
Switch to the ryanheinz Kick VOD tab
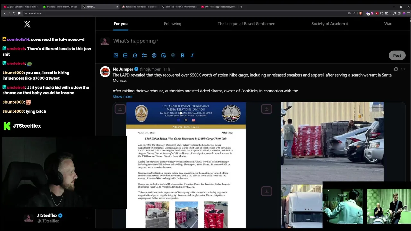(60, 7)
